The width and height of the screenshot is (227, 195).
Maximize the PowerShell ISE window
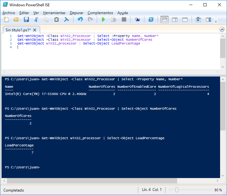click(x=205, y=5)
